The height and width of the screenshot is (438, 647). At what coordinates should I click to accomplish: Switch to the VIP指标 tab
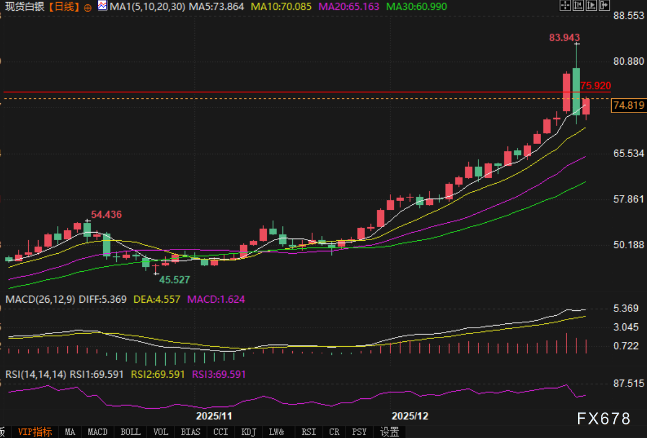(x=35, y=432)
